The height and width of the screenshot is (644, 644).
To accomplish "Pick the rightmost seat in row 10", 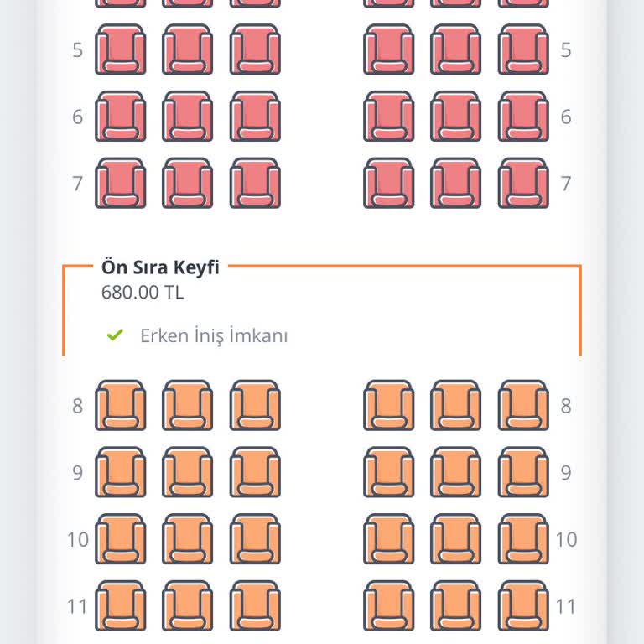I will 523,539.
